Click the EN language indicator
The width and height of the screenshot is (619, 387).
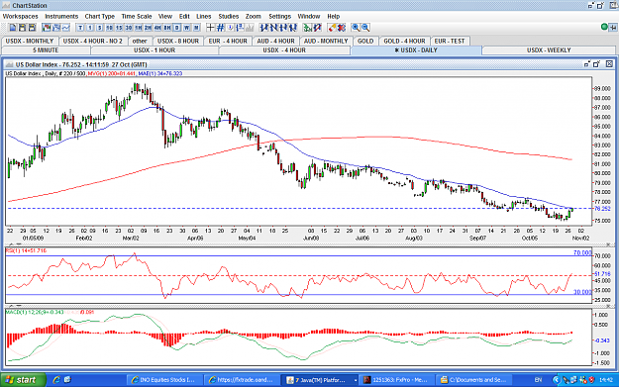point(538,380)
